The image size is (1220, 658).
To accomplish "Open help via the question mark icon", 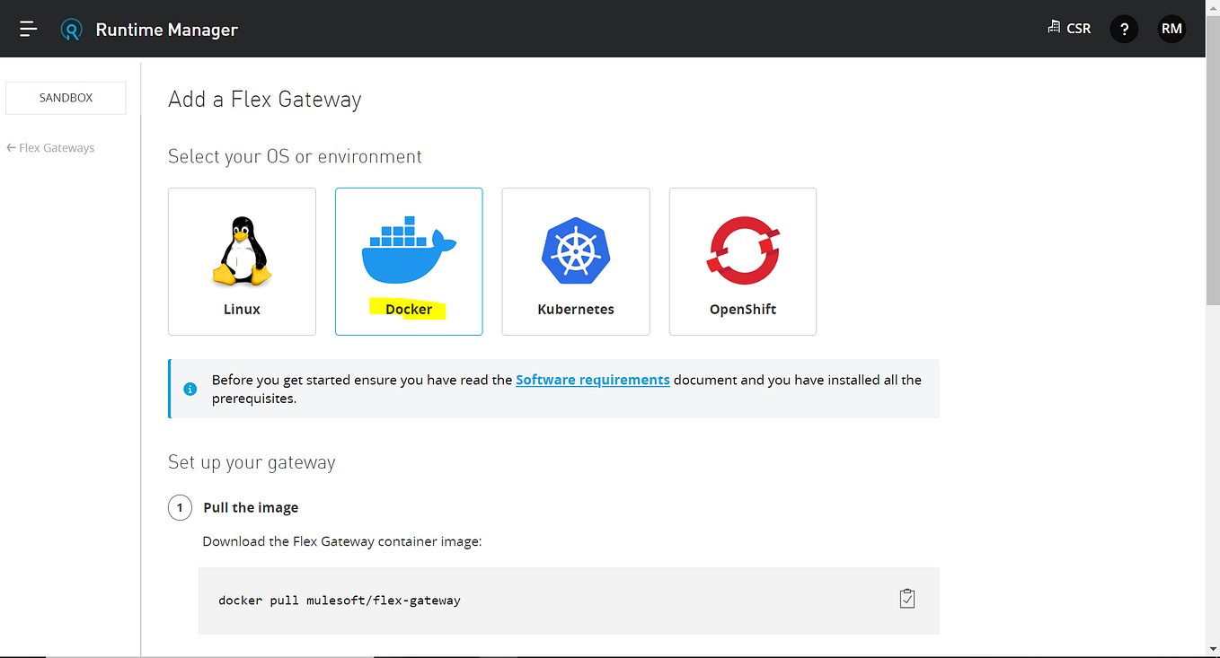I will (1124, 28).
